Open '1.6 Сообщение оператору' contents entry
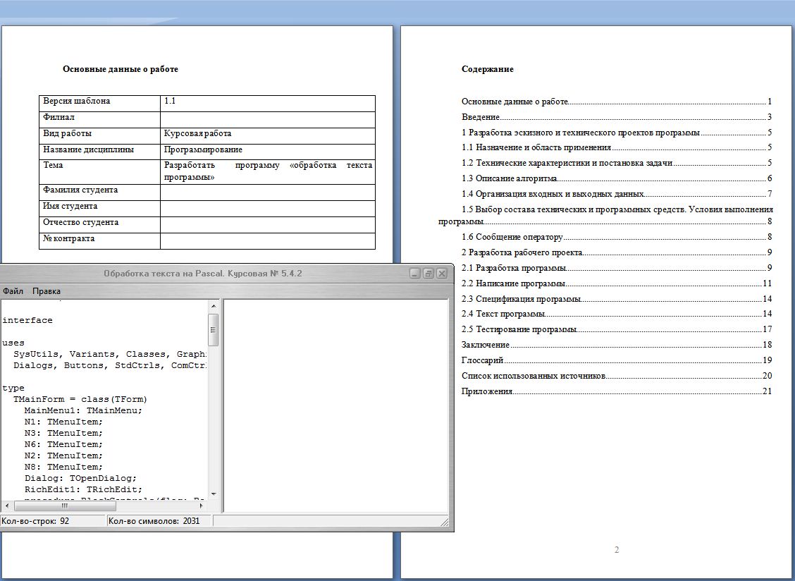 (x=617, y=237)
